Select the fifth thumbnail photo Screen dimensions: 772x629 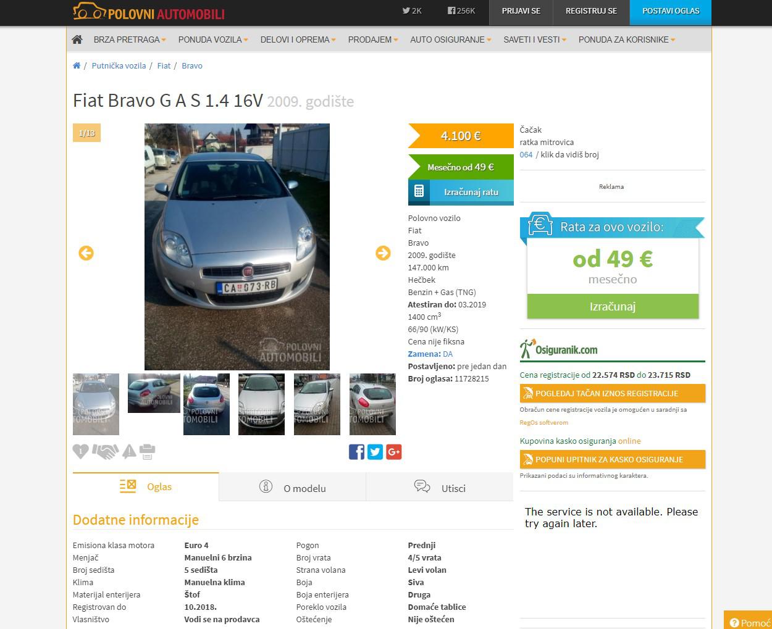click(317, 404)
